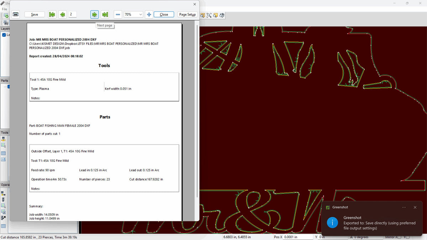Viewport: 427px width, 240px height.
Task: Click the G-code icon in Operations panel
Action: click(x=4, y=206)
